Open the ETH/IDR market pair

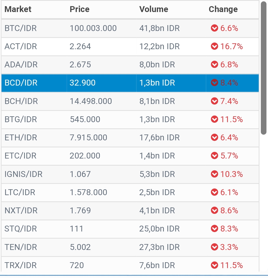click(21, 137)
